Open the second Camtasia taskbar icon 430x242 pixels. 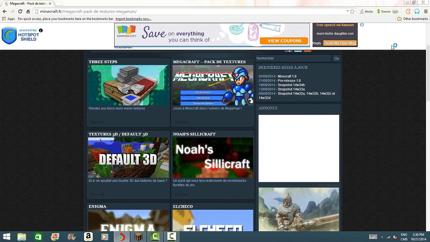(x=172, y=237)
